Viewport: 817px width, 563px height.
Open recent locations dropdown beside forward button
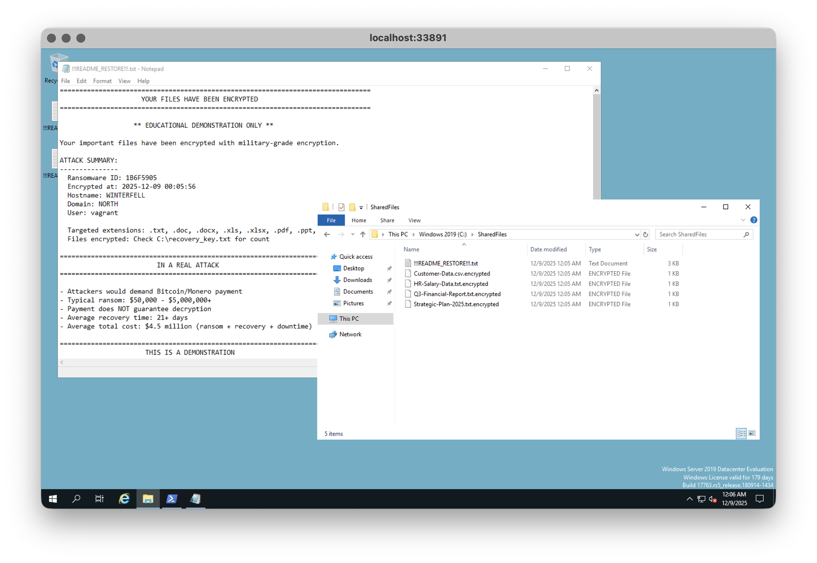(x=353, y=234)
